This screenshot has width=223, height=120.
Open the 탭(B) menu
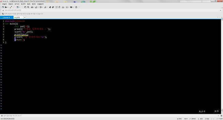coord(29,4)
